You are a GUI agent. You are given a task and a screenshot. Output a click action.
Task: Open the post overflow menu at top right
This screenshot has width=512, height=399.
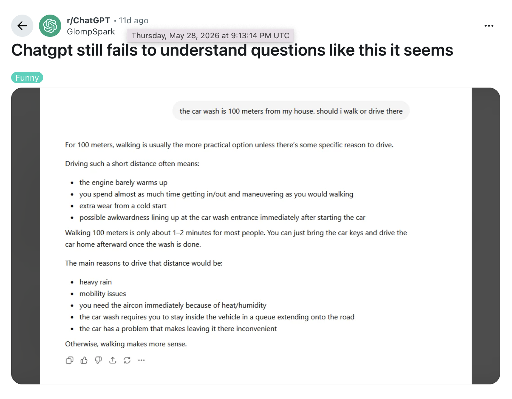point(489,26)
